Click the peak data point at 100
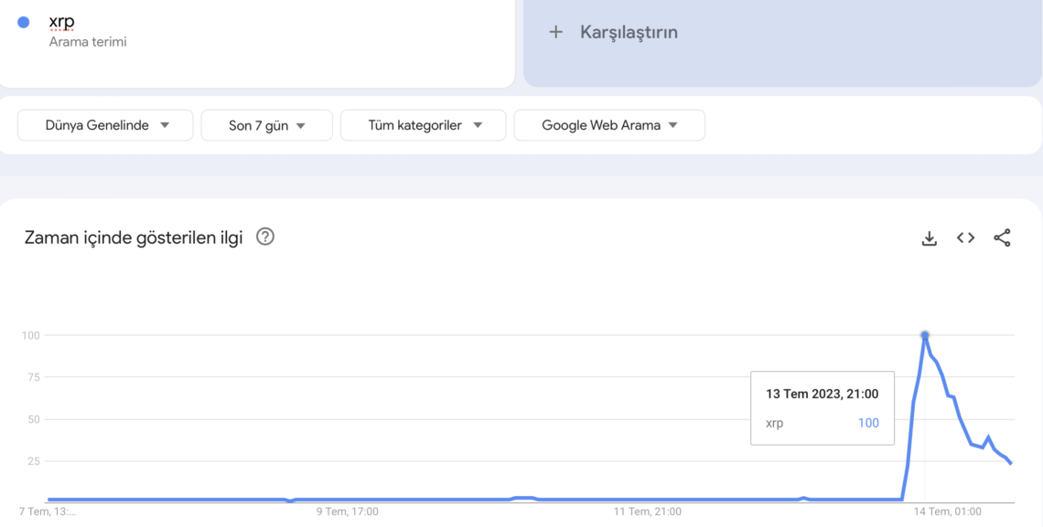This screenshot has width=1043, height=527. click(x=925, y=335)
